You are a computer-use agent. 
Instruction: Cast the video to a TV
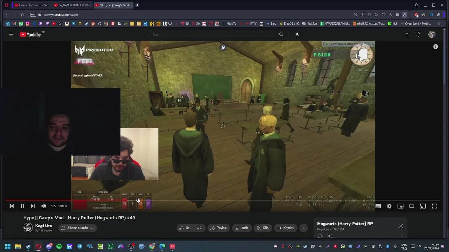423,206
